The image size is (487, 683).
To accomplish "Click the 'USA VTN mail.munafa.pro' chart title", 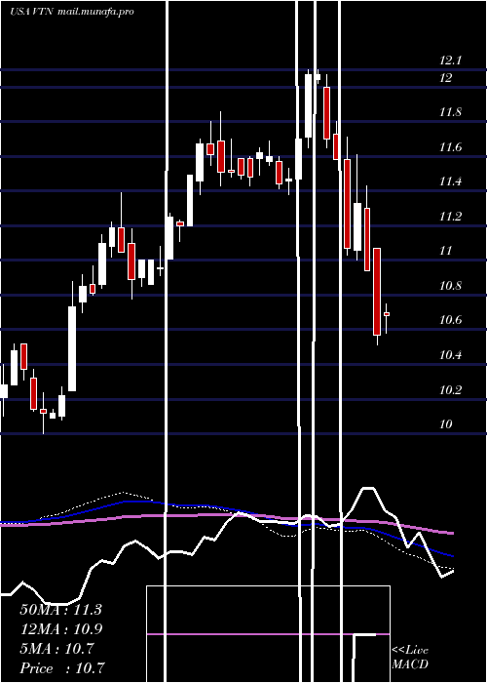I will 72,12.
